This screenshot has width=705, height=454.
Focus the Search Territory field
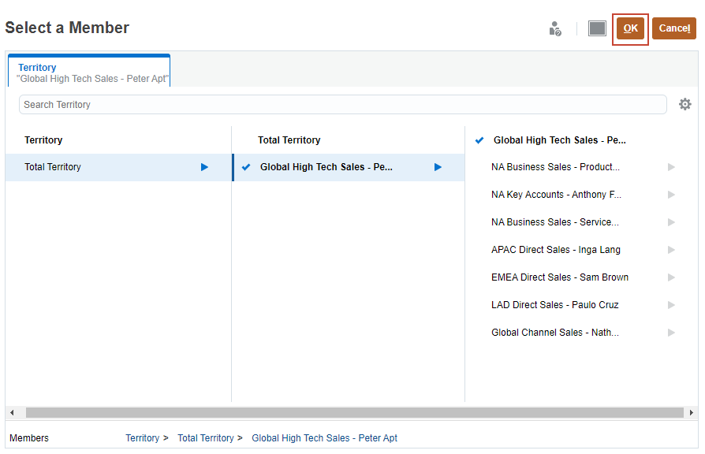coord(342,104)
